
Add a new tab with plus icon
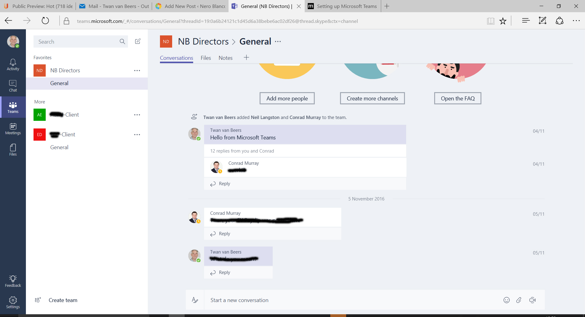point(246,57)
